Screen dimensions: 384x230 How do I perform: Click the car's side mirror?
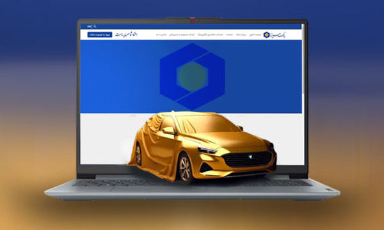168,130
